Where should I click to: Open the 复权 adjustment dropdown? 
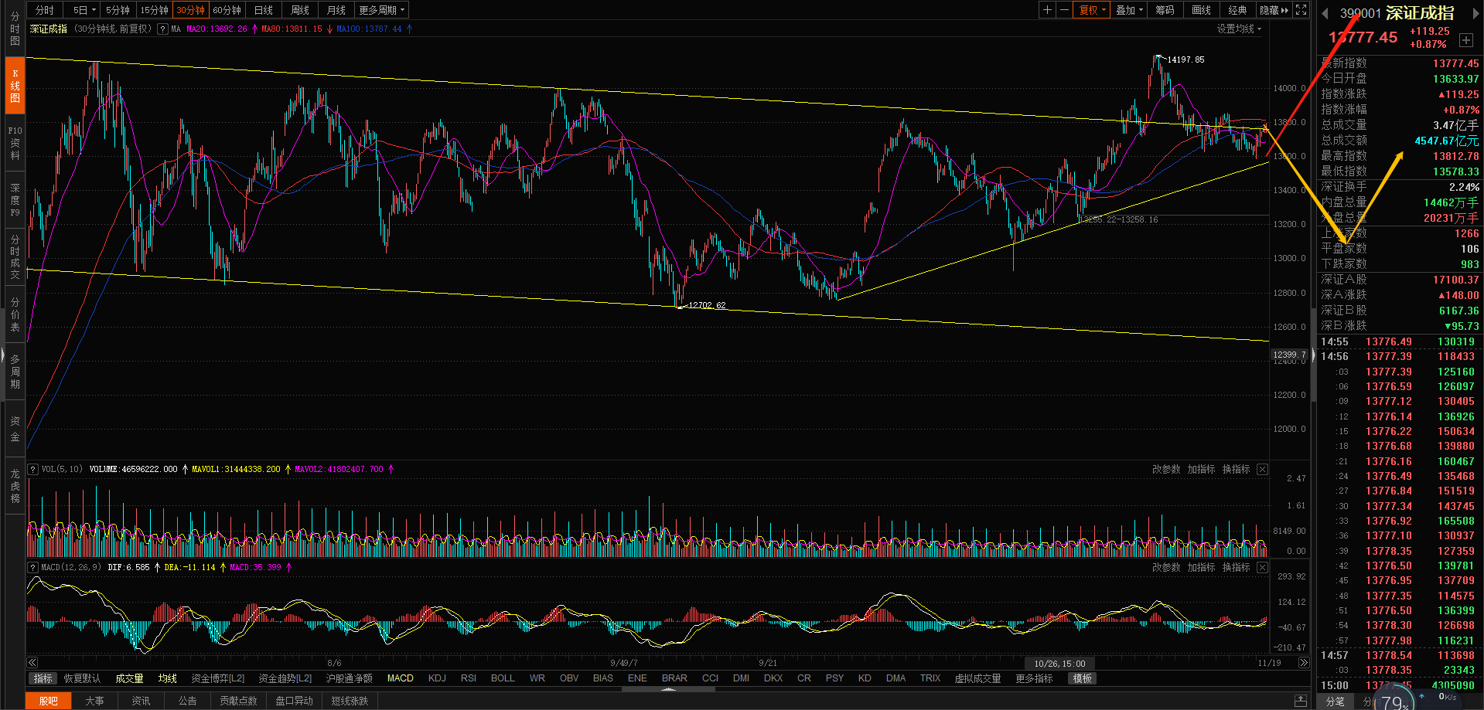point(1093,10)
